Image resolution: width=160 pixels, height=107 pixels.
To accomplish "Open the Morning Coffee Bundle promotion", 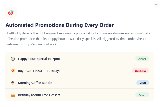I will [35, 83].
